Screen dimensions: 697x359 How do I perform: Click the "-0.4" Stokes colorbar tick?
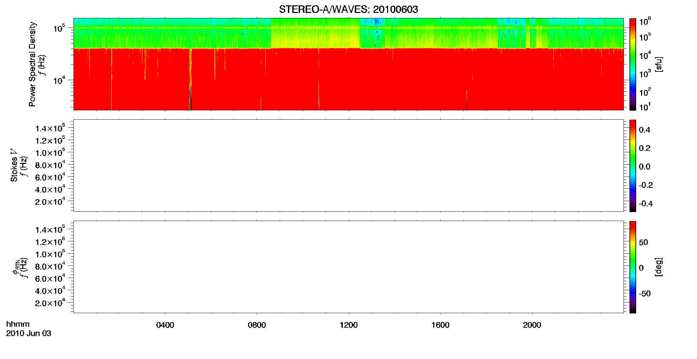tap(646, 203)
